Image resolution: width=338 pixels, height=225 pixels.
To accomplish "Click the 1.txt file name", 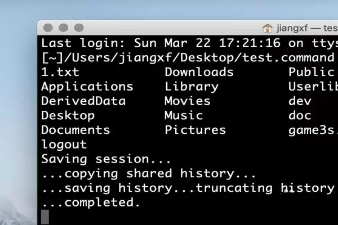I will 60,72.
